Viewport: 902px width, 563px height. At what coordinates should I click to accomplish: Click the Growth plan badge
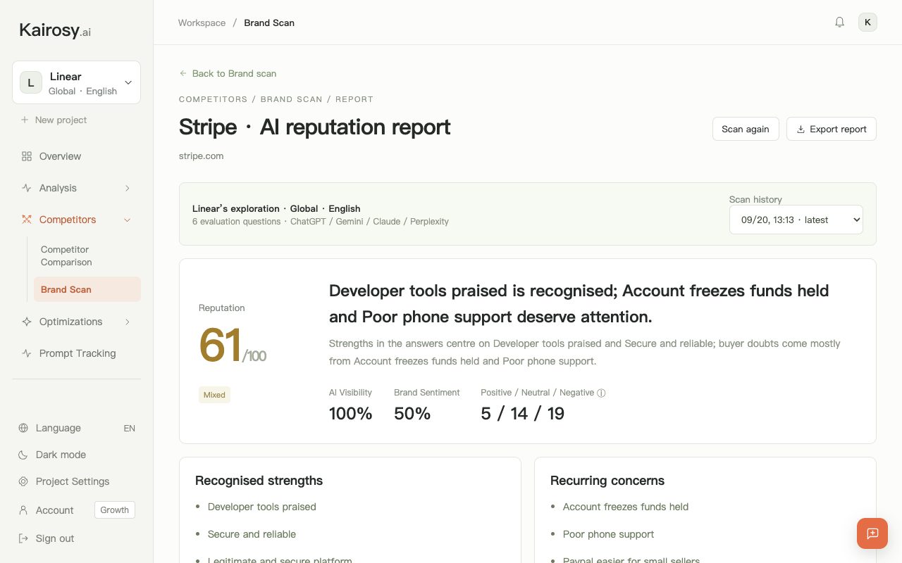[115, 510]
